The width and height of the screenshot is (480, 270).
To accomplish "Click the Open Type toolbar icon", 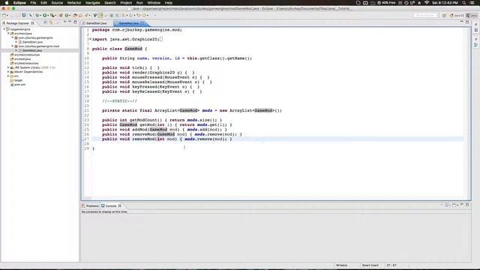I will pos(75,15).
